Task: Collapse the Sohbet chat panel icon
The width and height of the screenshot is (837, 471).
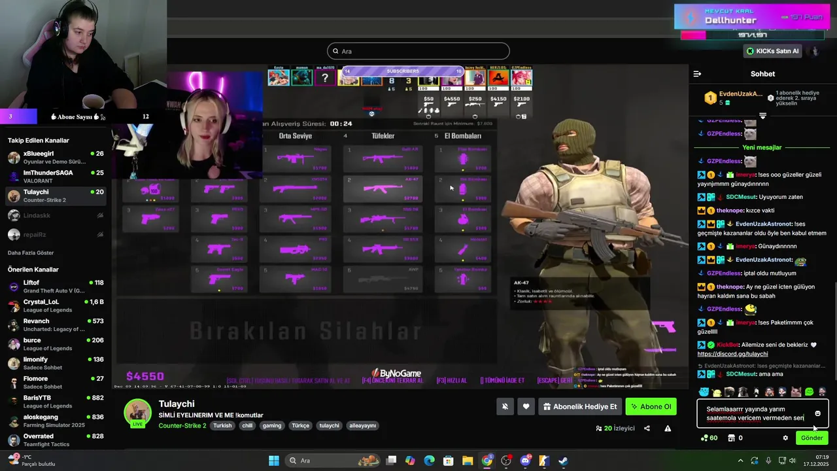Action: pos(697,74)
